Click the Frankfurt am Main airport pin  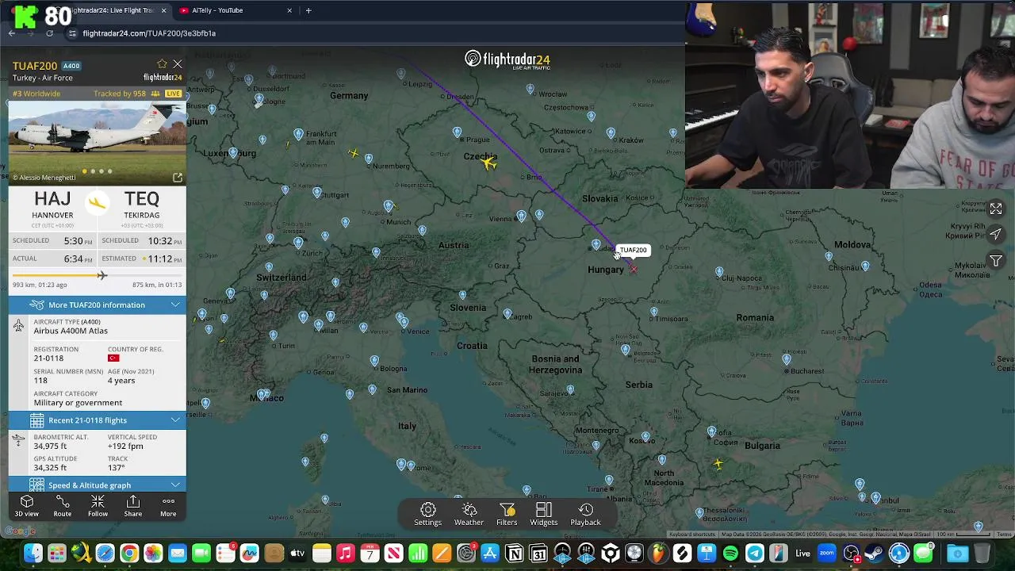(298, 135)
